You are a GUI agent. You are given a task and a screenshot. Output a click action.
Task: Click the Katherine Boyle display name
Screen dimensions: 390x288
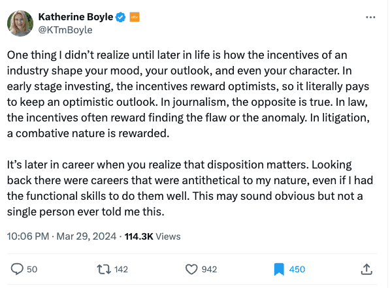tap(76, 17)
